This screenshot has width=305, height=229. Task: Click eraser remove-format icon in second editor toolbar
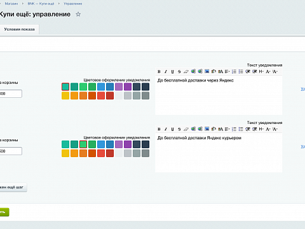186,129
